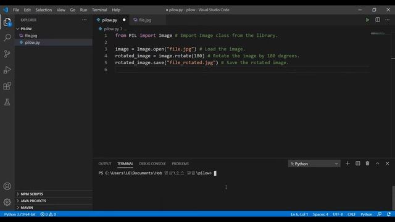Minimize the Visual Studio Code window
Viewport: 395px width, 222px height.
pos(360,10)
